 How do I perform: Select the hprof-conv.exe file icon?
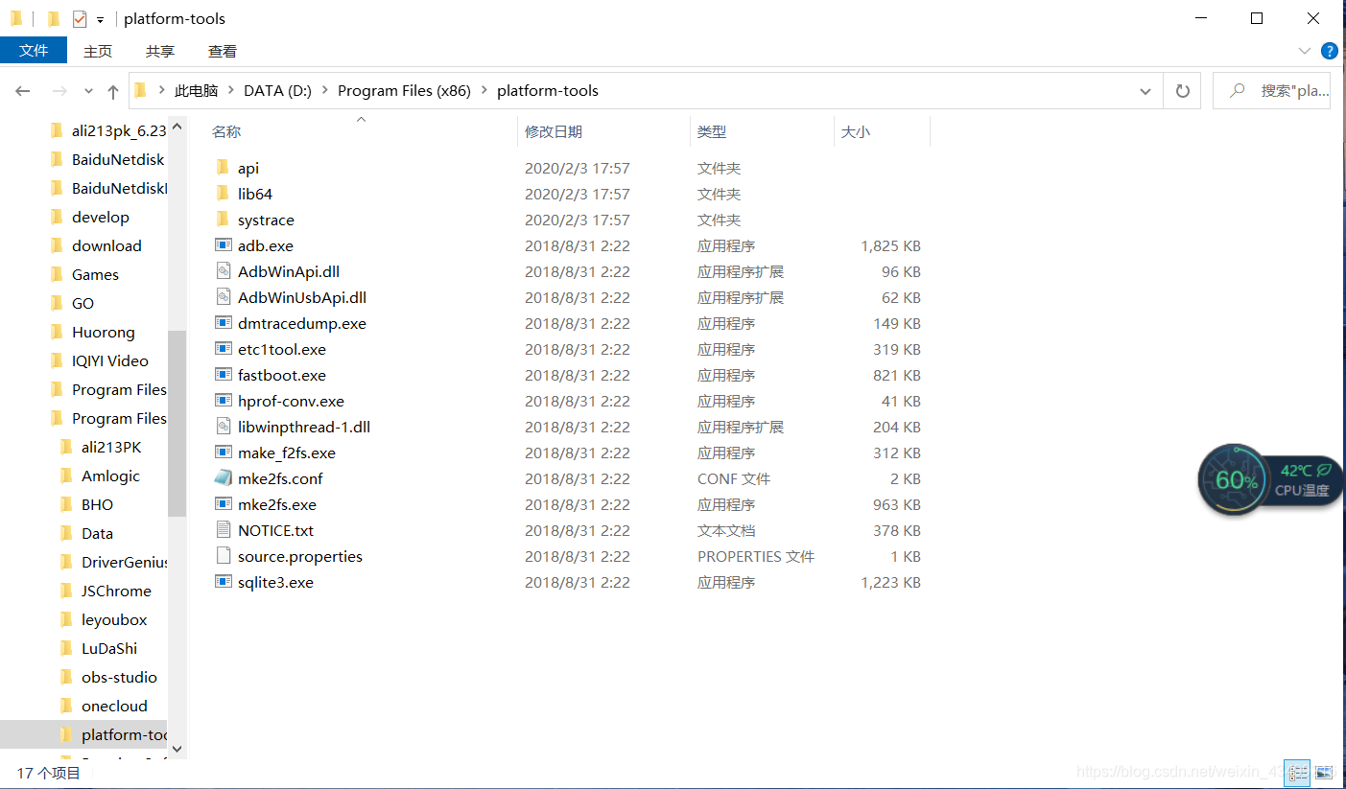pos(223,401)
